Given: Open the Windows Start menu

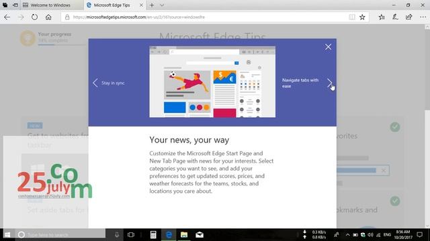Looking at the screenshot, I should pos(7,235).
